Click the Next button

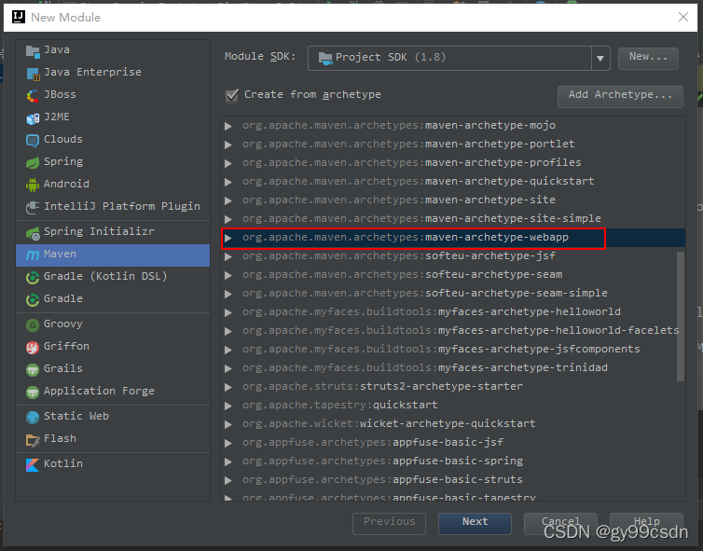475,523
